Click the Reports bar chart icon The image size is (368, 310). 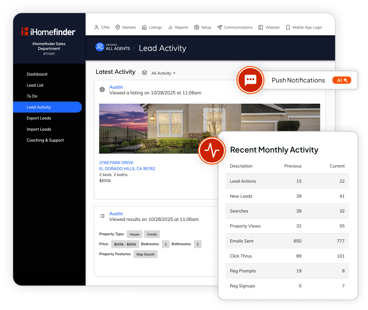point(170,27)
